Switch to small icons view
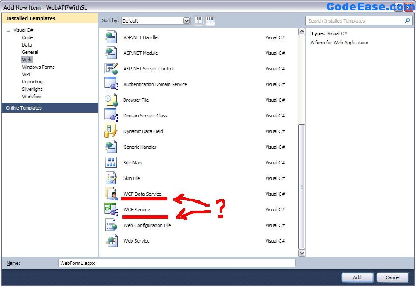 click(199, 20)
